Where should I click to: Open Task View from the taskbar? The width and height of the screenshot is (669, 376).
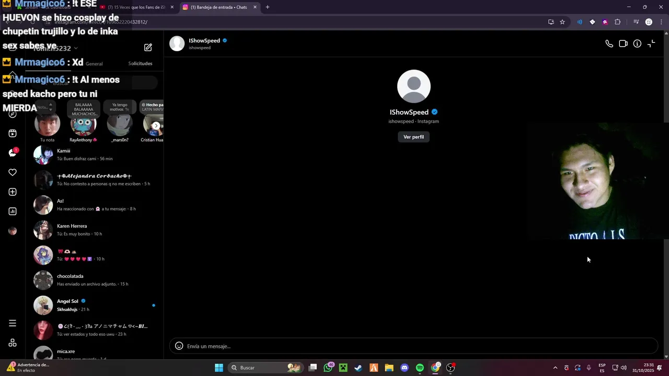[313, 368]
